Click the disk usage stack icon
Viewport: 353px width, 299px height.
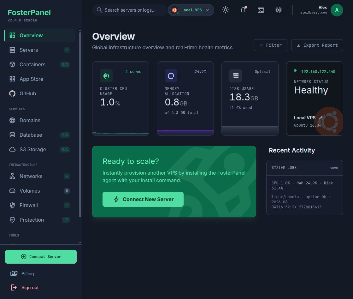[x=235, y=76]
